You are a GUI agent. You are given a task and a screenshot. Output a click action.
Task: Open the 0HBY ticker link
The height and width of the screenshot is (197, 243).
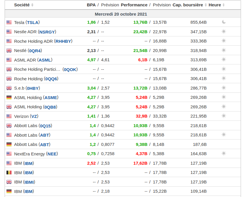pos(33,88)
